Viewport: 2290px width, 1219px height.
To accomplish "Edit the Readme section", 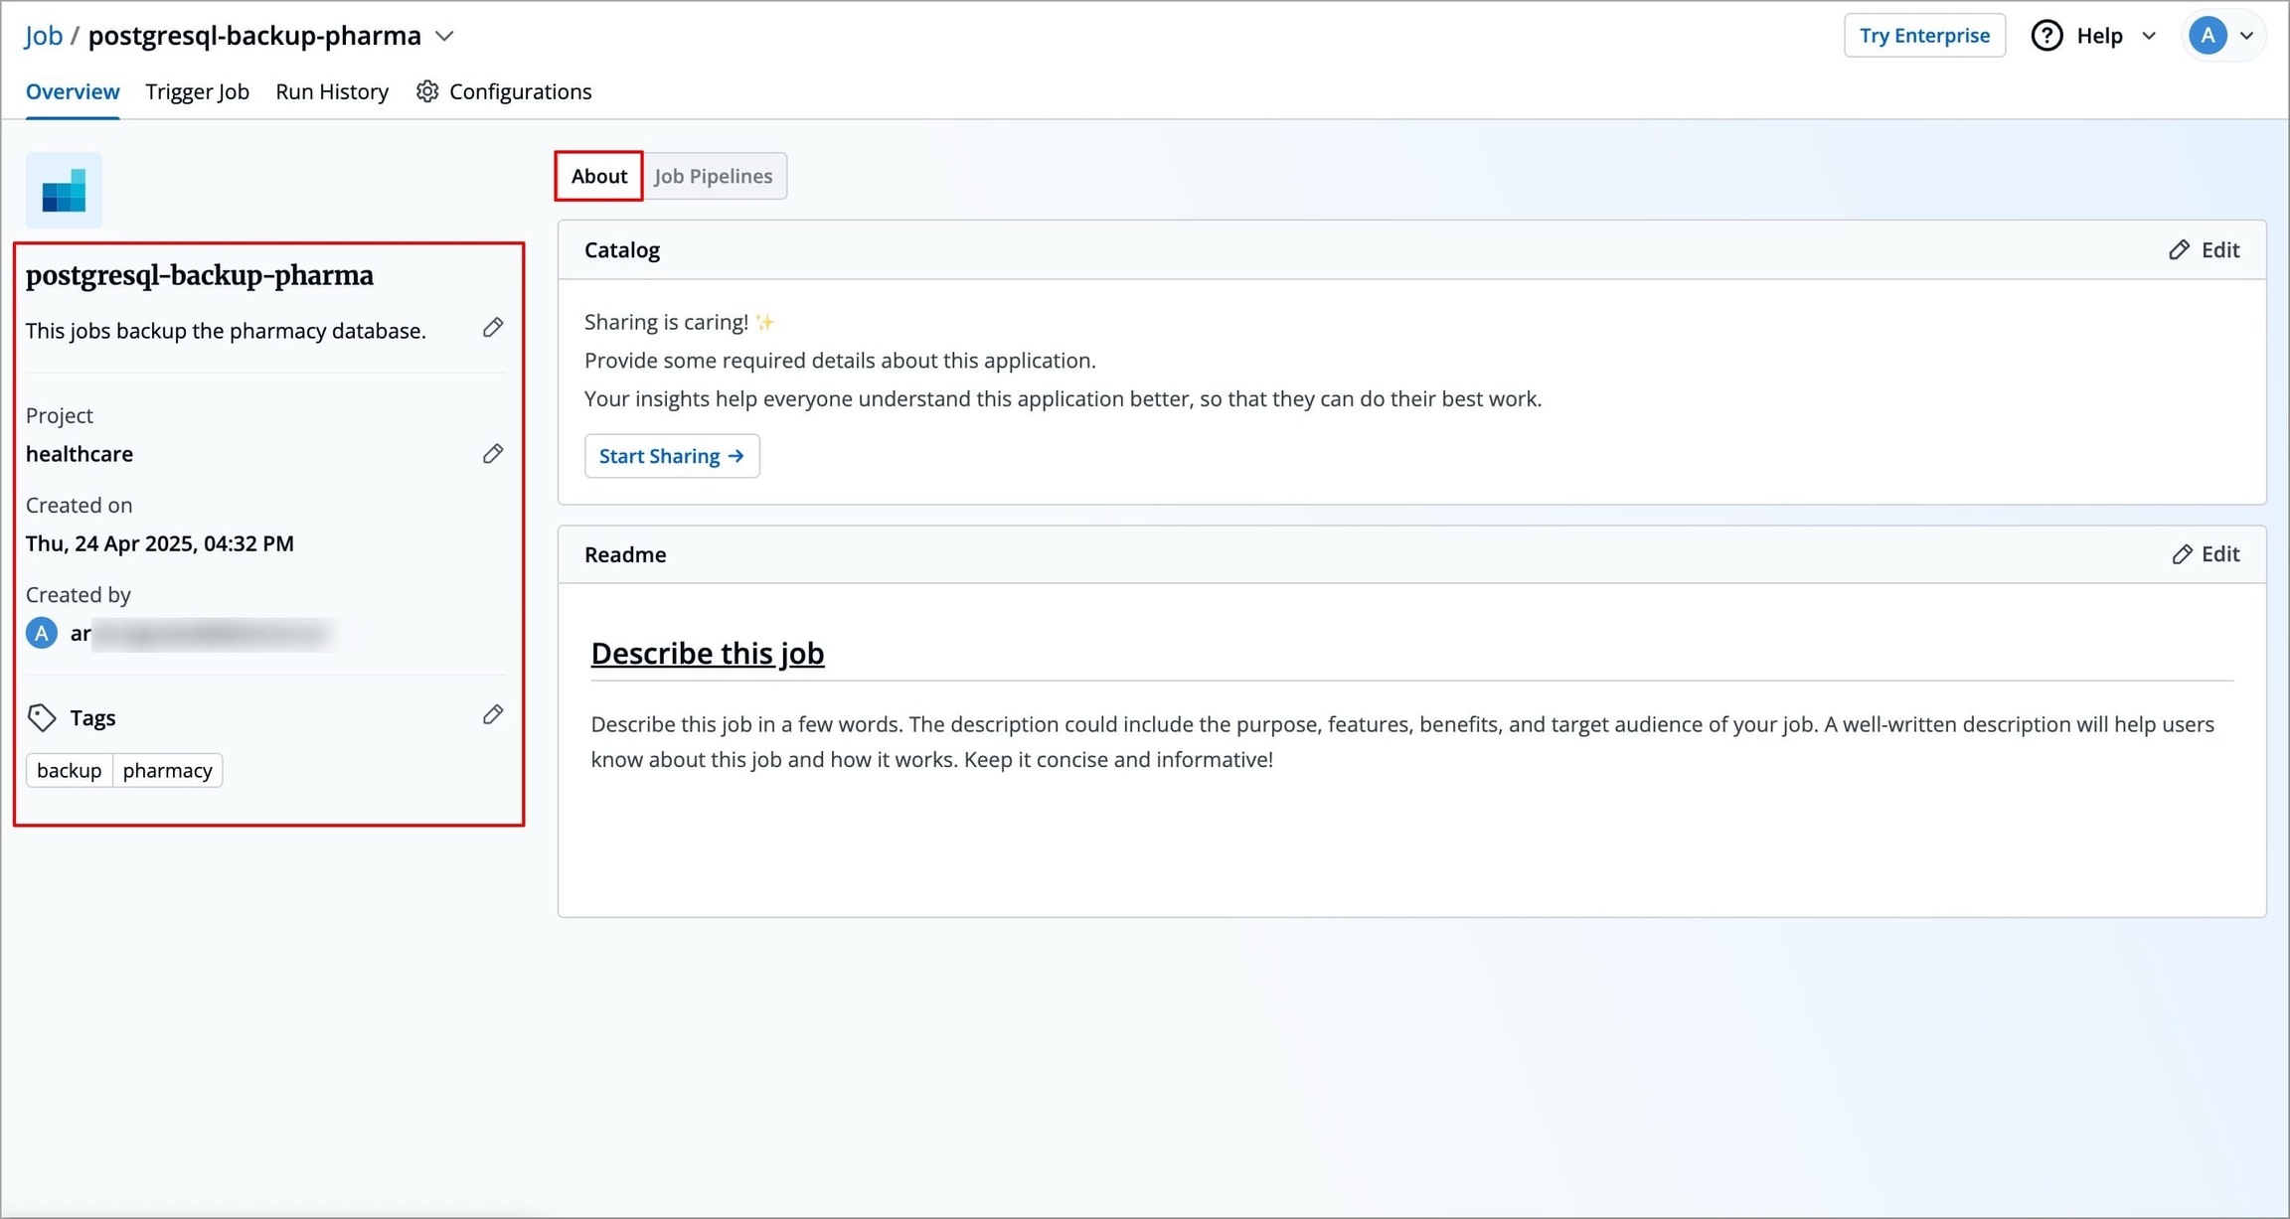I will tap(2206, 554).
